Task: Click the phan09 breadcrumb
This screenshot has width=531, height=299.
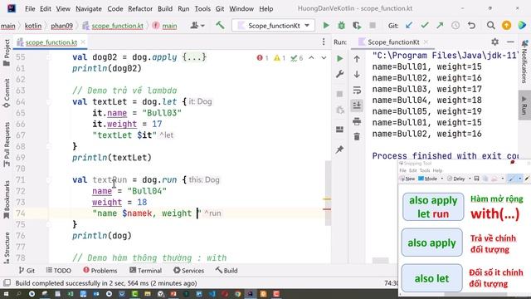Action: click(x=61, y=26)
